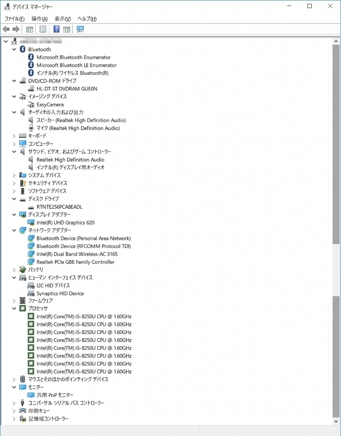This screenshot has height=436, width=341.
Task: Click the プロセッサ category icon
Action: 23,308
